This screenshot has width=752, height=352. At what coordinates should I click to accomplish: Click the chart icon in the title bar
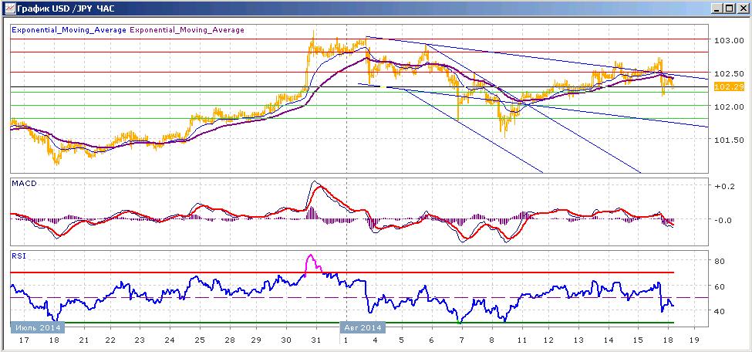pos(8,8)
